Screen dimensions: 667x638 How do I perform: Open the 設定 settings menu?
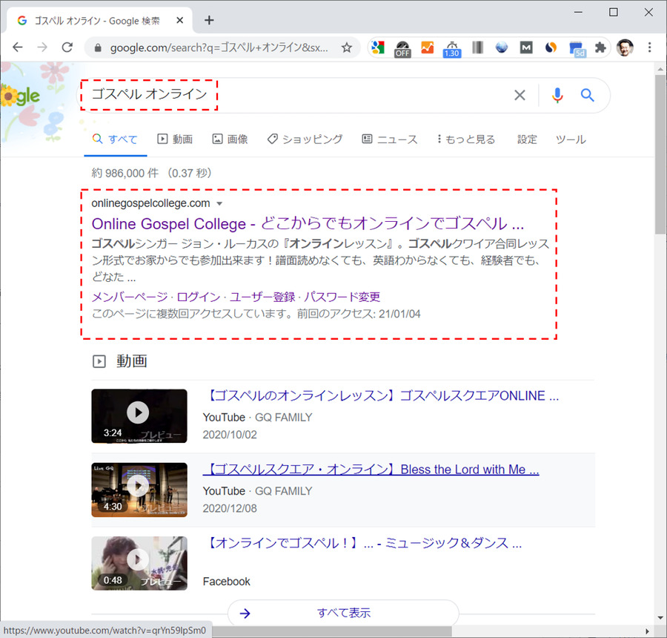click(527, 139)
